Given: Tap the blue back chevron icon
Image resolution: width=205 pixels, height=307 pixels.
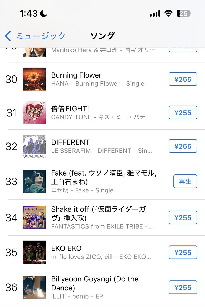Looking at the screenshot, I should pyautogui.click(x=8, y=36).
